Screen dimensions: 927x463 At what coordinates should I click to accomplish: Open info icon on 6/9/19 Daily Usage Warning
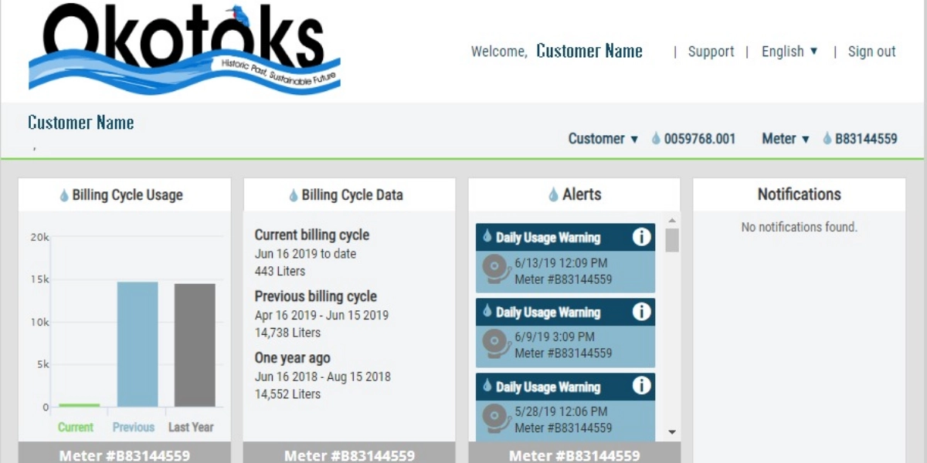click(641, 312)
